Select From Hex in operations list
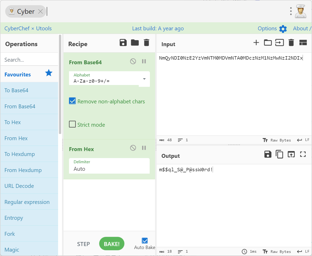Viewport: 312px width, 256px height. tap(29, 138)
